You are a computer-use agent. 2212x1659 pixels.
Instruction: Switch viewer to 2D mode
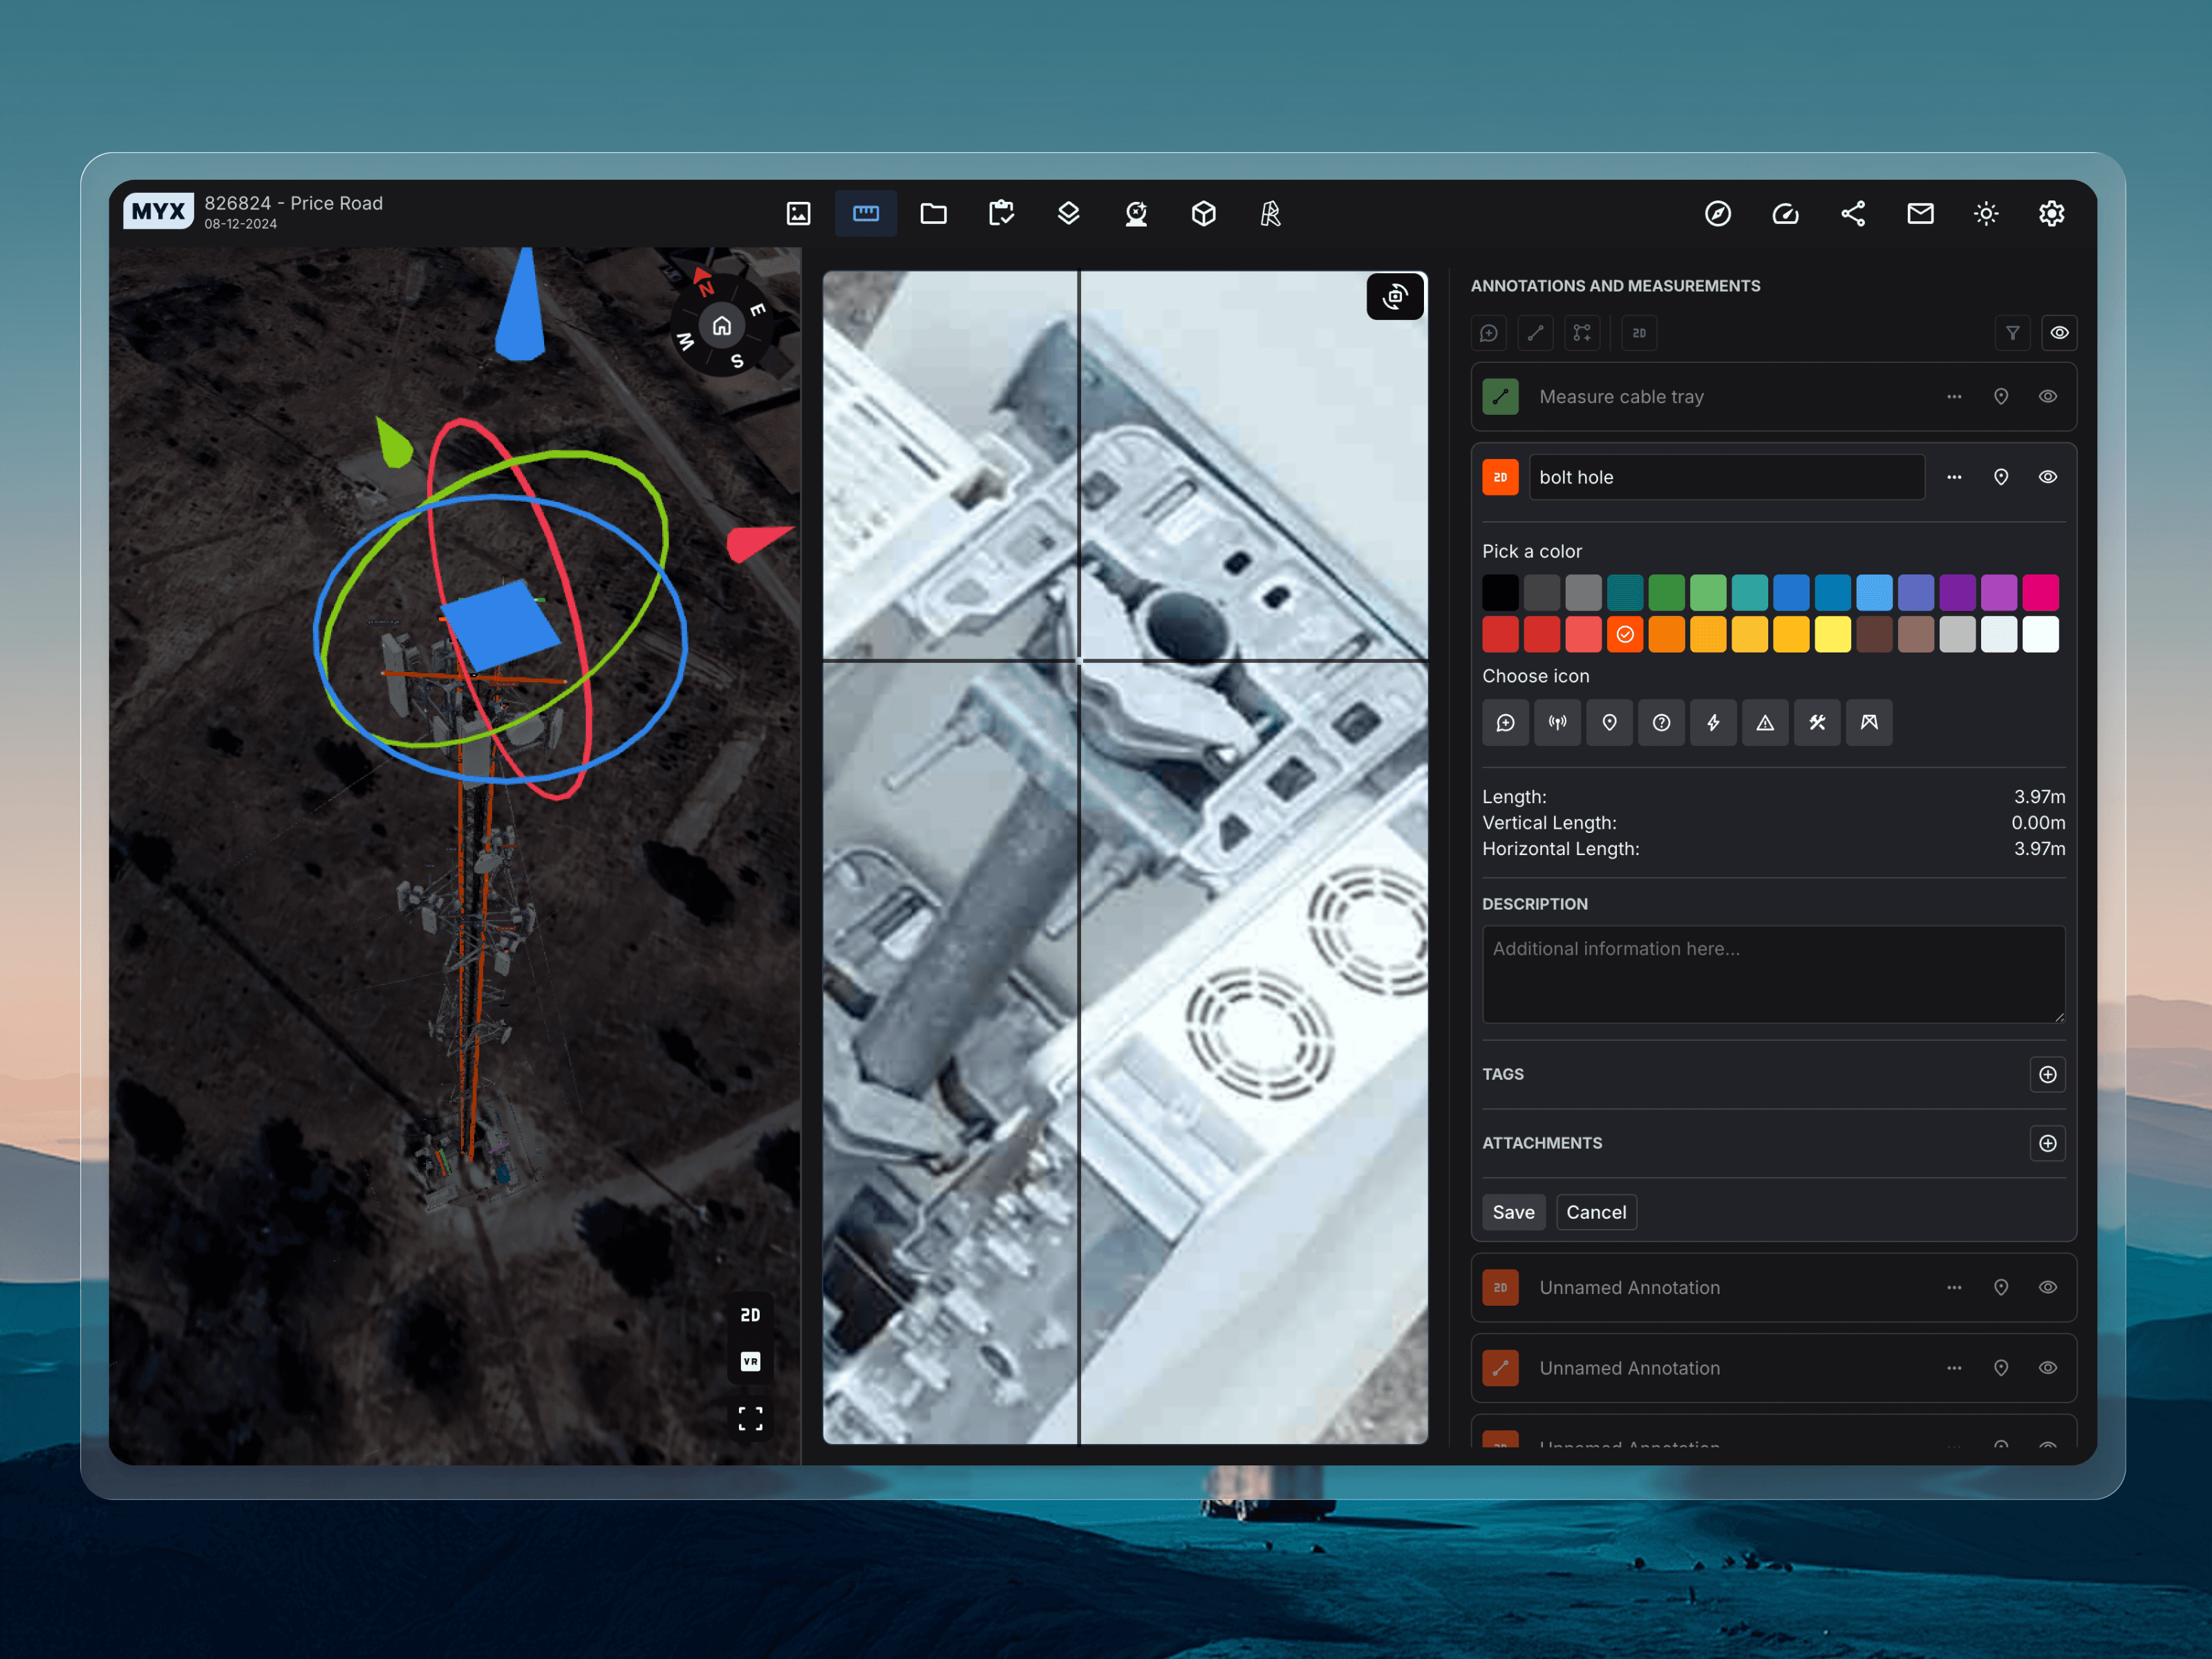tap(750, 1315)
